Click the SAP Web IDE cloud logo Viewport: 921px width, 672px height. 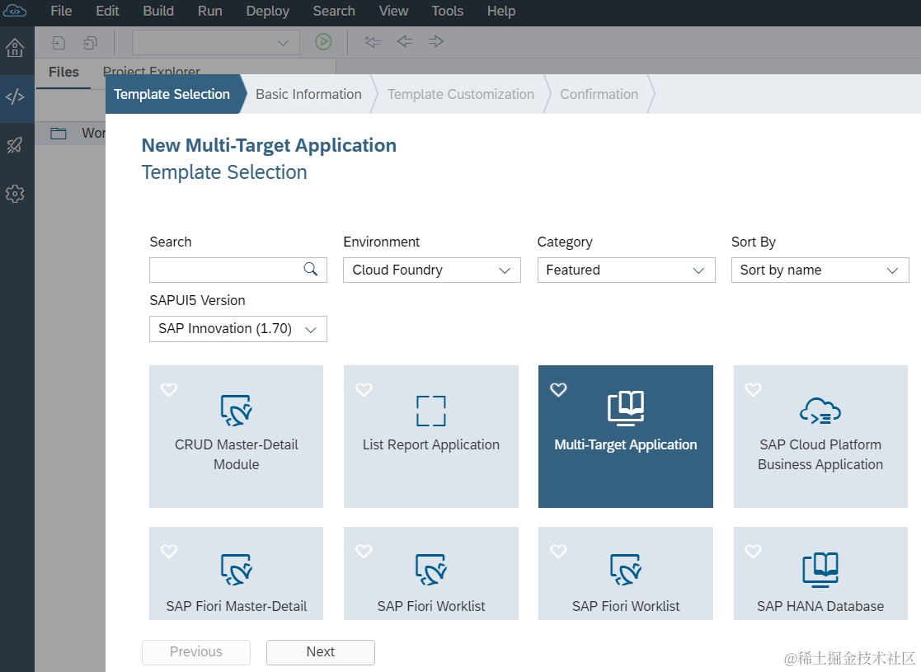click(15, 12)
